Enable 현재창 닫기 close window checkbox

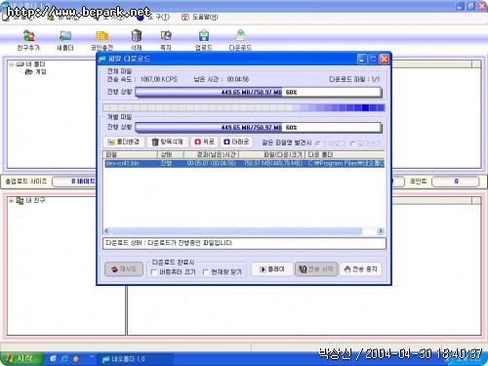pos(206,272)
